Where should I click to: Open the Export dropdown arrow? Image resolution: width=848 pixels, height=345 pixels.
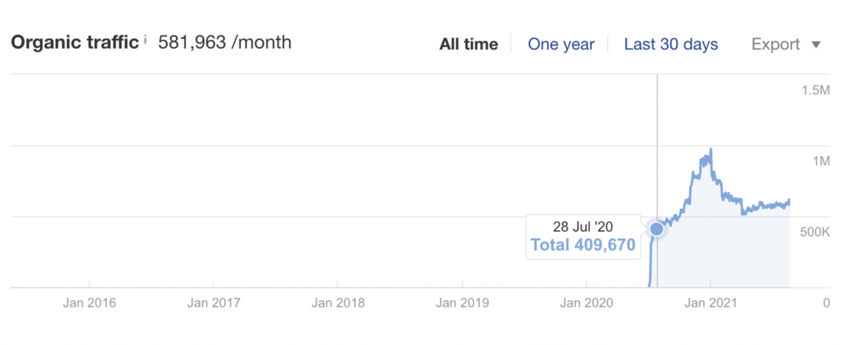pyautogui.click(x=817, y=45)
